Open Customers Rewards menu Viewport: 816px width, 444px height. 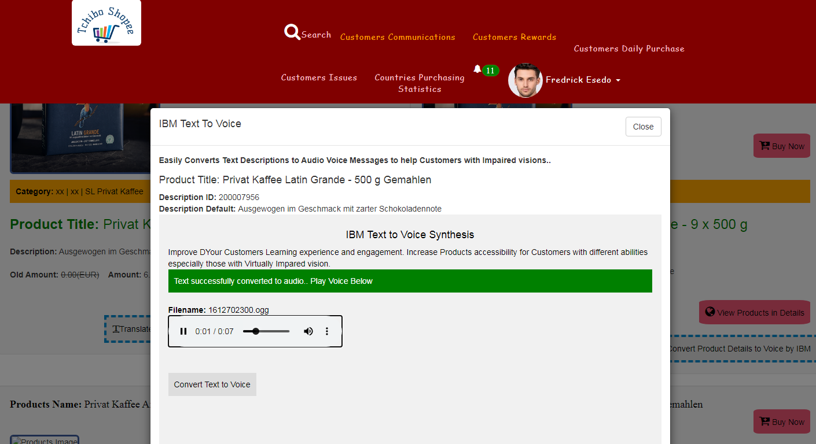(514, 37)
